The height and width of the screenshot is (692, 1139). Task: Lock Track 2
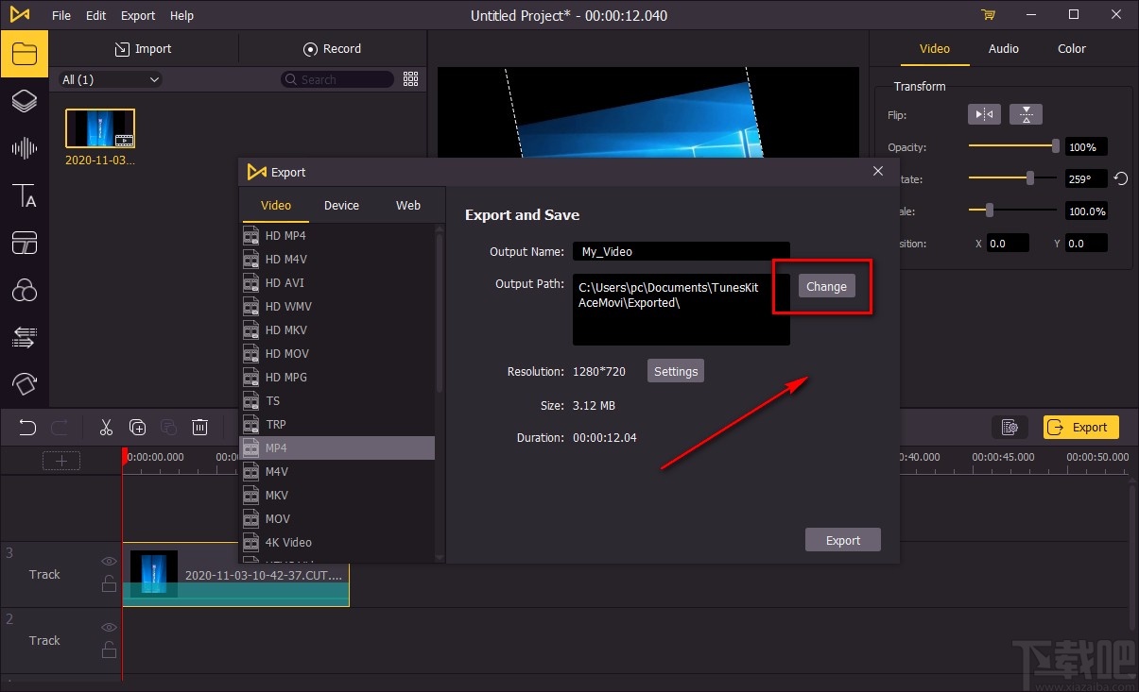pyautogui.click(x=109, y=650)
